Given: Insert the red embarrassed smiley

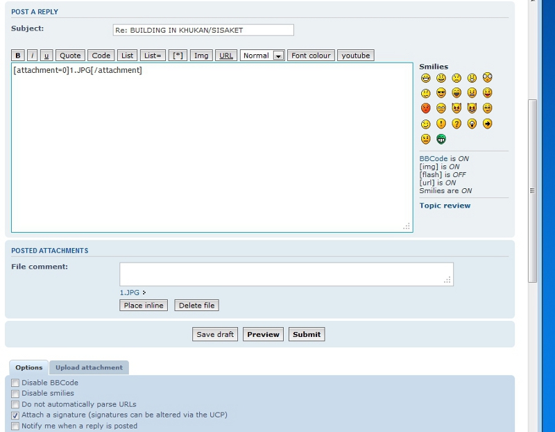Looking at the screenshot, I should (426, 108).
